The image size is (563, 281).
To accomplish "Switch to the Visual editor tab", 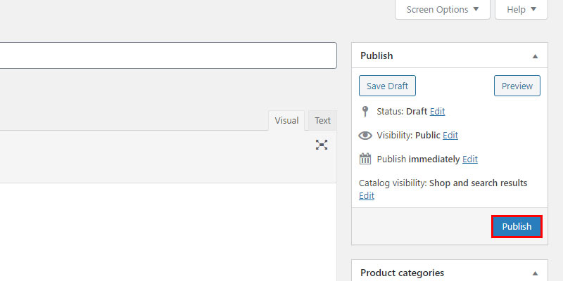I will pyautogui.click(x=286, y=121).
